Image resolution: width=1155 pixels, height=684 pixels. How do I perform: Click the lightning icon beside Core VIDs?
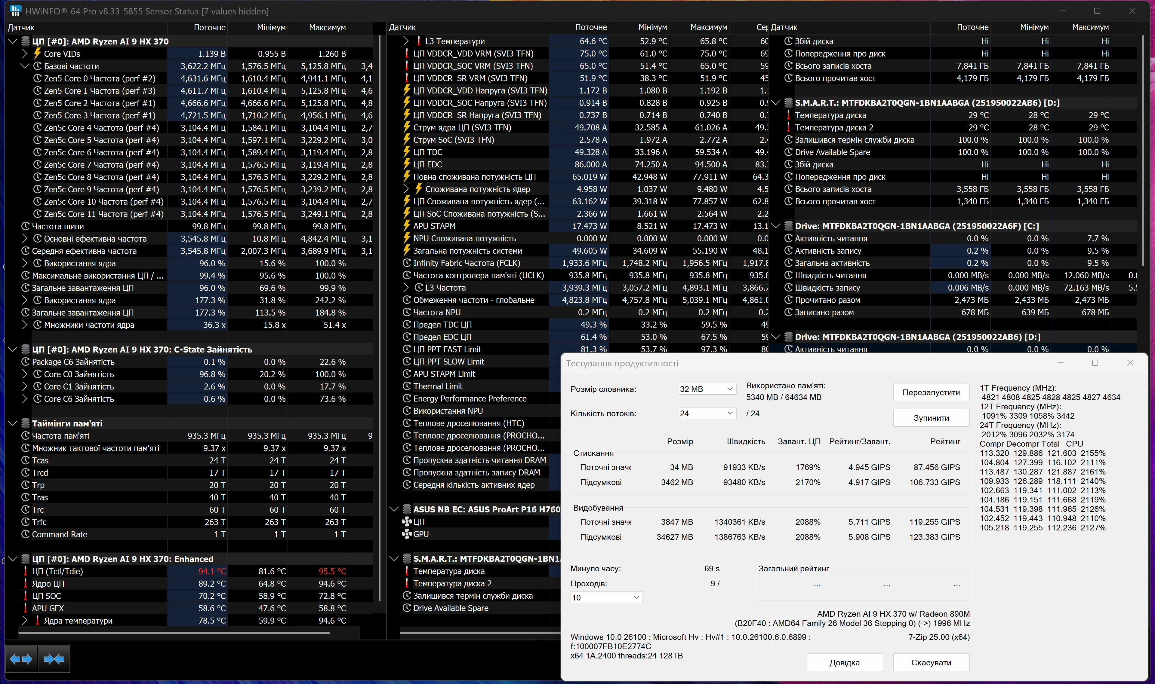pyautogui.click(x=37, y=53)
